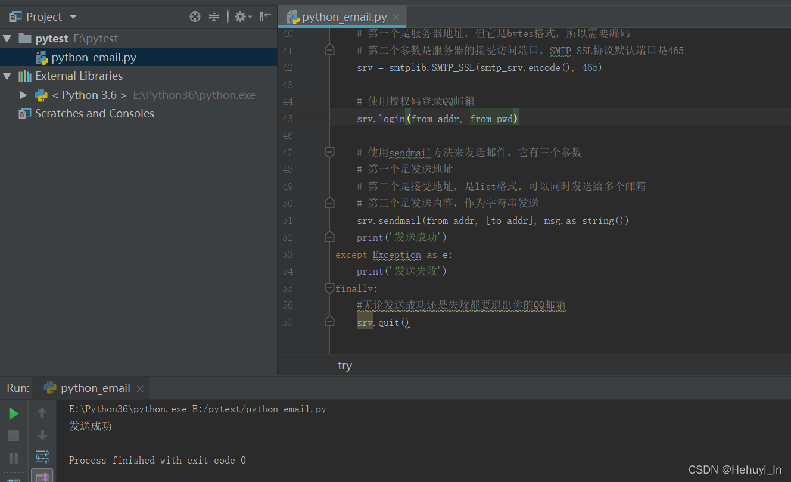Collapse the pytest project root node
Viewport: 791px width, 482px height.
click(7, 38)
